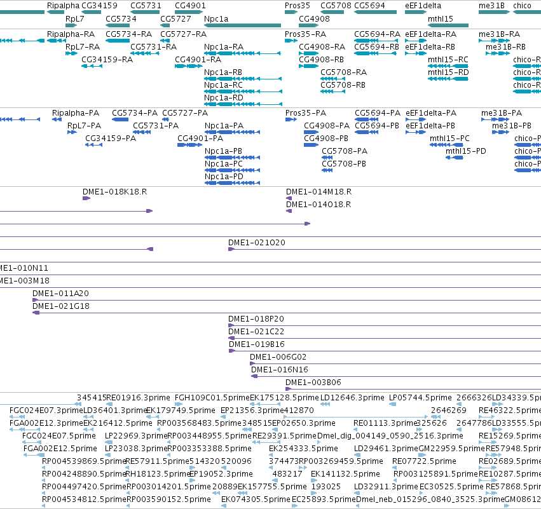Select the Npc1a-PD protein label
This screenshot has width=541, height=509.
tap(224, 177)
